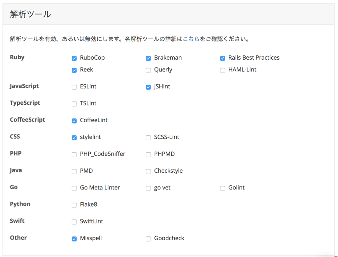This screenshot has width=338, height=257.
Task: Enable the Querly checkbox
Action: click(148, 71)
